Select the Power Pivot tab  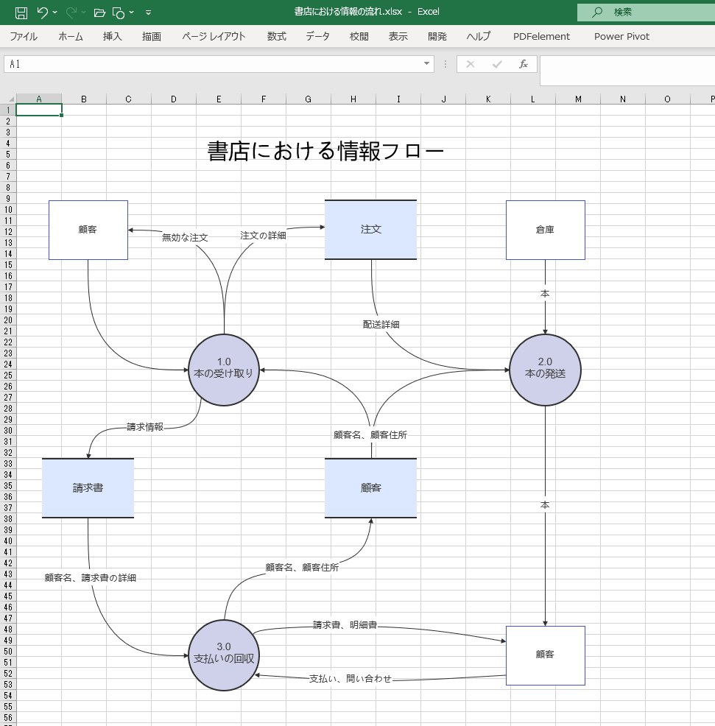[x=621, y=37]
